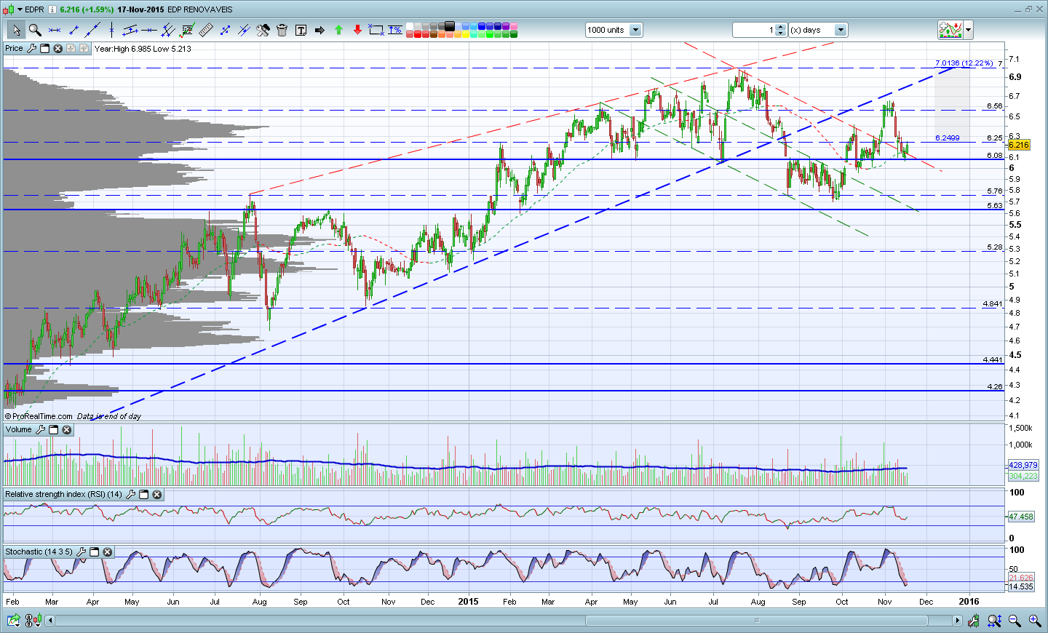
Task: Click the Volume panel label
Action: 19,430
